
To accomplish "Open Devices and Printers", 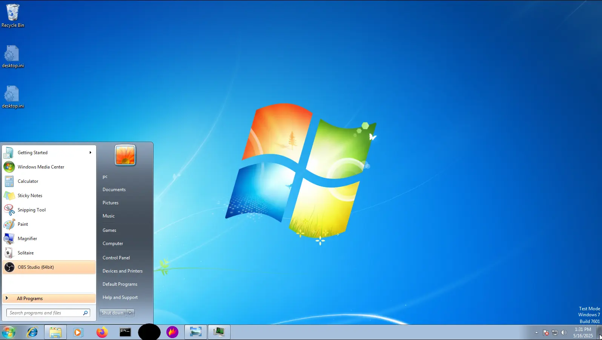I will coord(125,271).
